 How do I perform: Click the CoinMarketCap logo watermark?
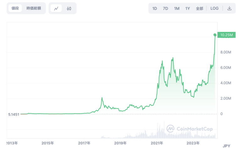[x=190, y=129]
